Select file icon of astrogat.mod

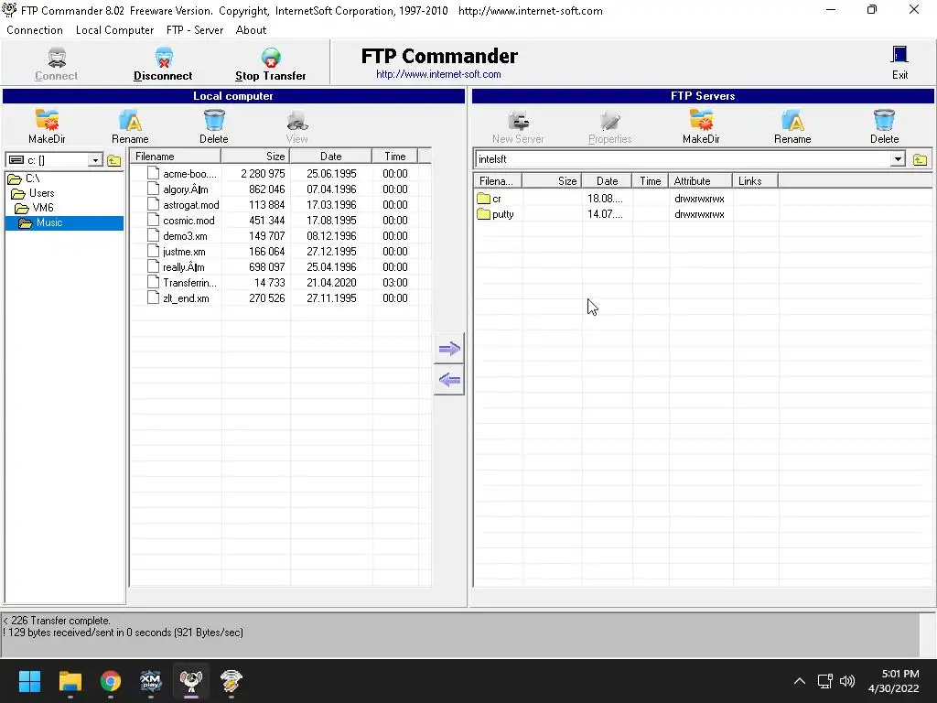153,204
